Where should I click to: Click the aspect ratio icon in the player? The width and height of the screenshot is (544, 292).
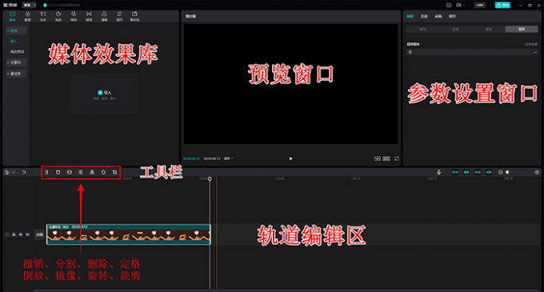click(386, 158)
